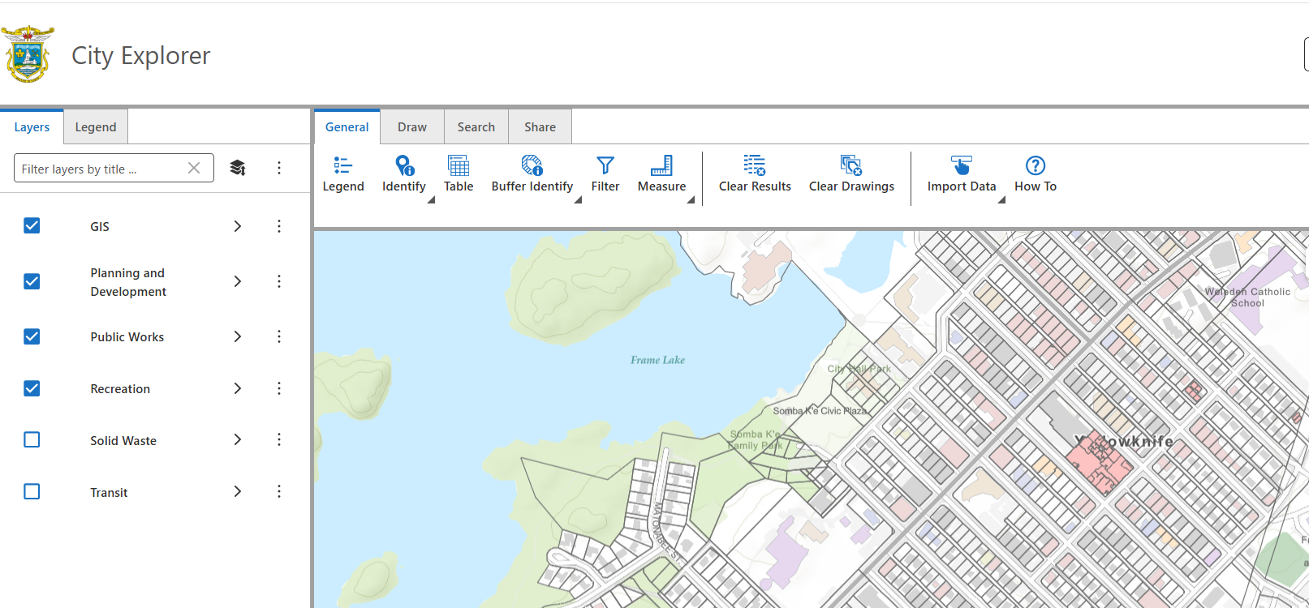Activate the Measure tool

[661, 174]
